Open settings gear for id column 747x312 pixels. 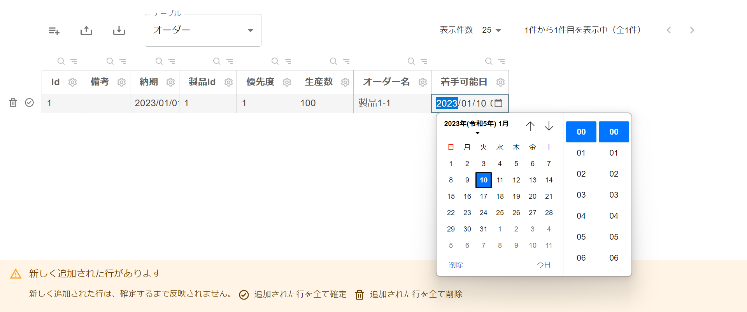click(72, 82)
